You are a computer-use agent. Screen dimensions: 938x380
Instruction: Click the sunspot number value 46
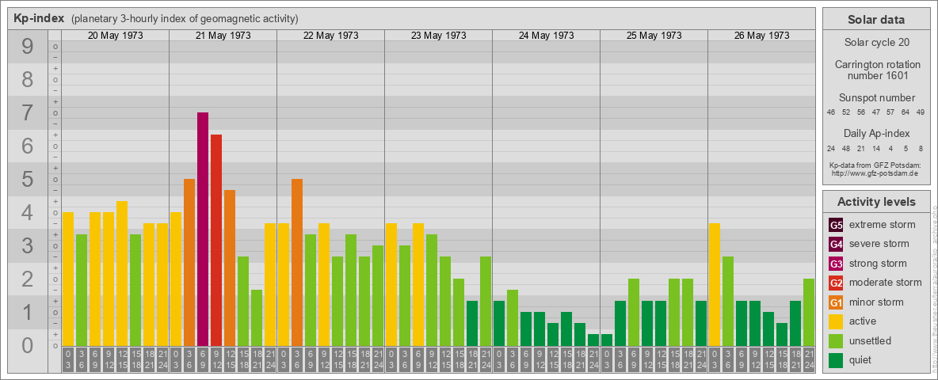[831, 112]
